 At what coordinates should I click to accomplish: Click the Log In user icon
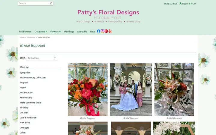coord(180,3)
